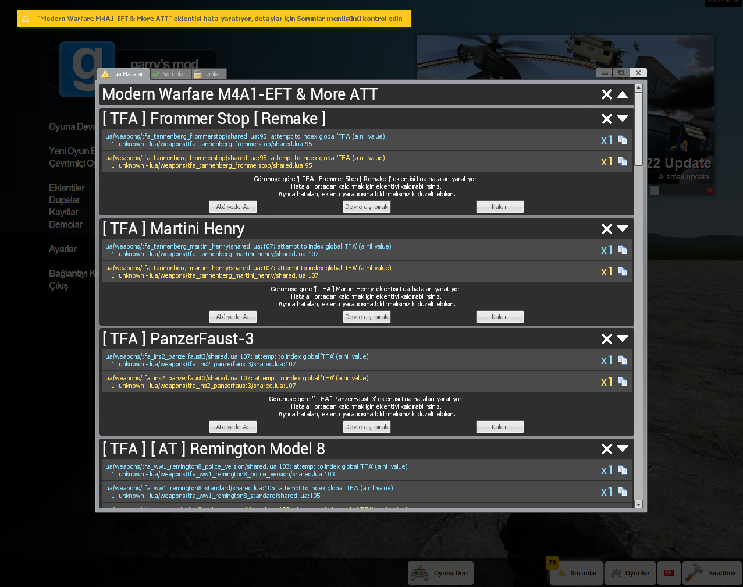Collapse the Martini Henry section arrow
Image resolution: width=743 pixels, height=587 pixels.
[623, 229]
